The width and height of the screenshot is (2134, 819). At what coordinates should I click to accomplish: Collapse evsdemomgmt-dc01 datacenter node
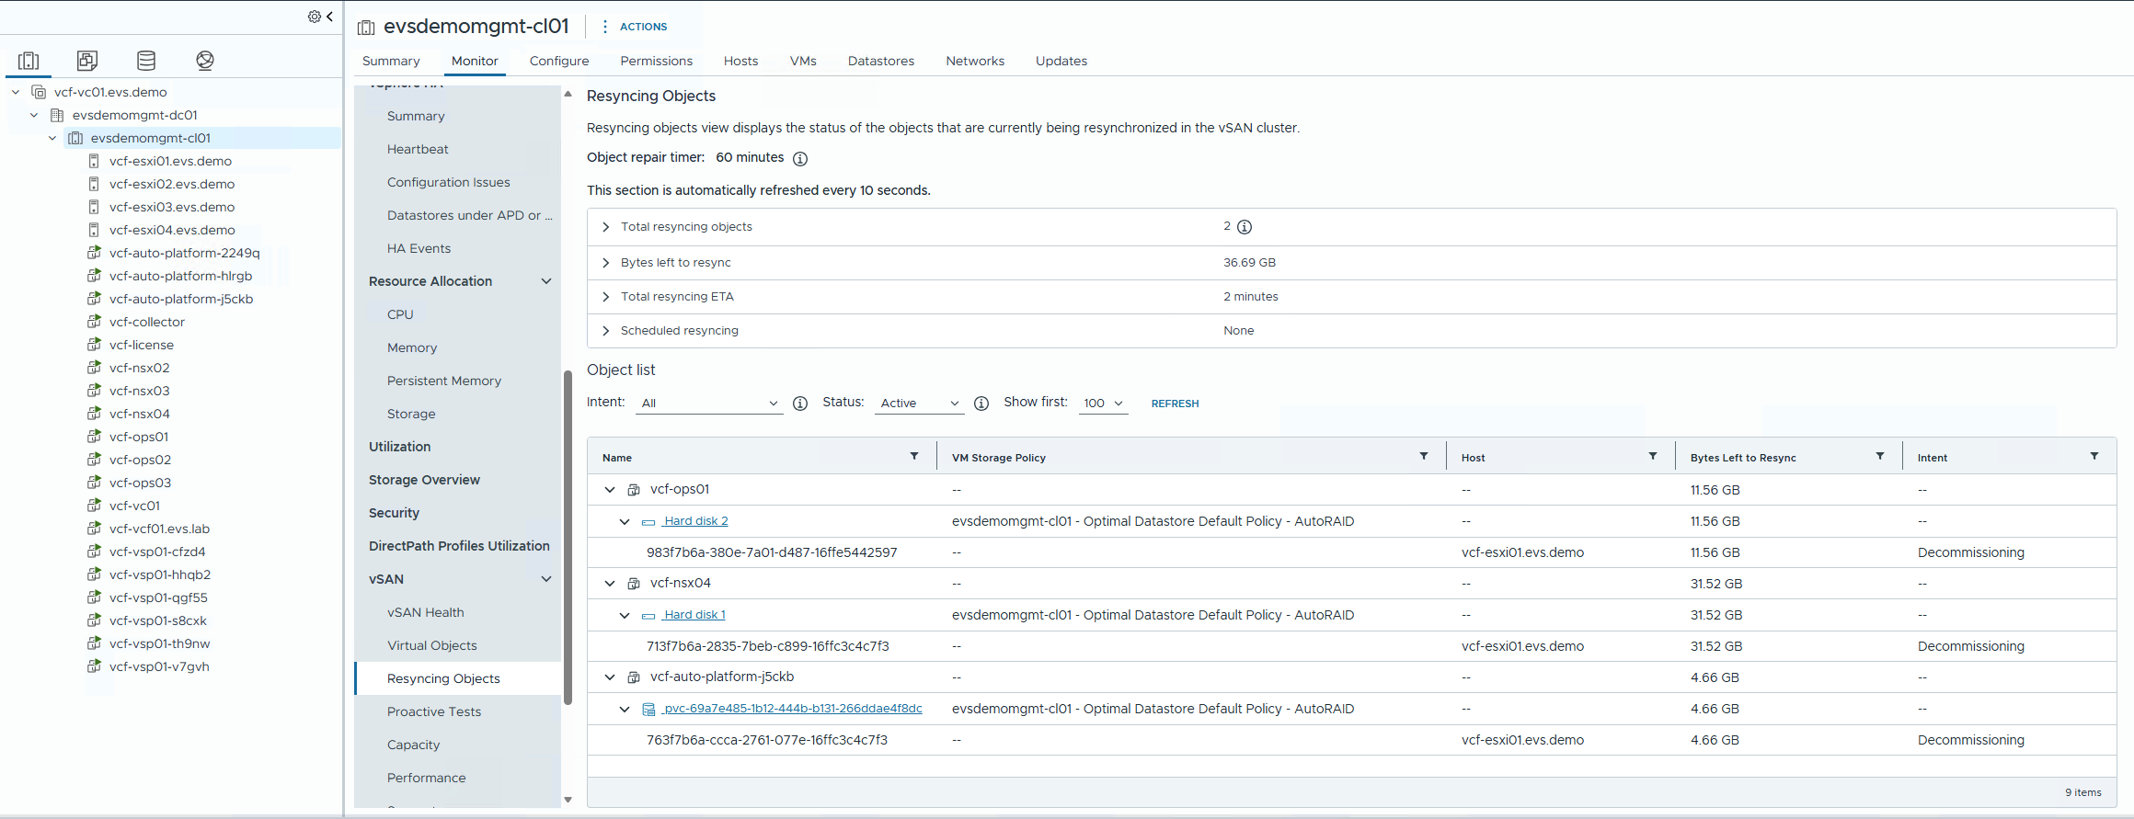[34, 115]
